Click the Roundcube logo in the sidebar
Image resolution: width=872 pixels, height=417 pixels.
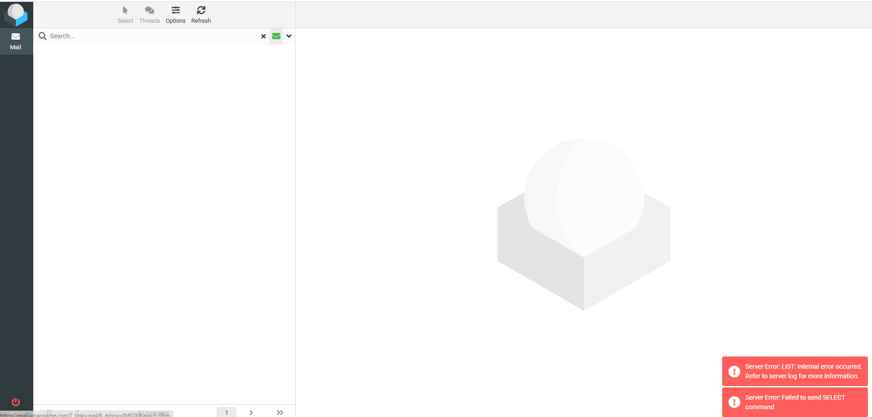(x=16, y=15)
